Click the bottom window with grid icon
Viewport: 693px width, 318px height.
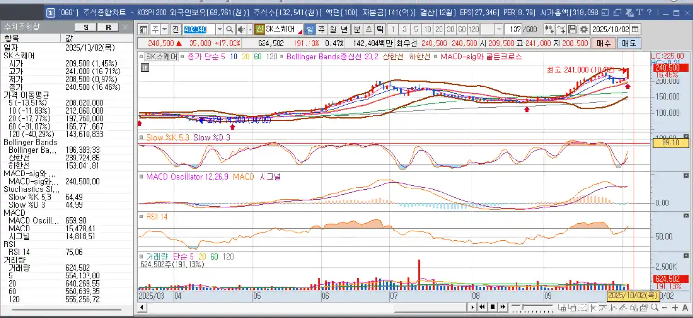coord(561,307)
